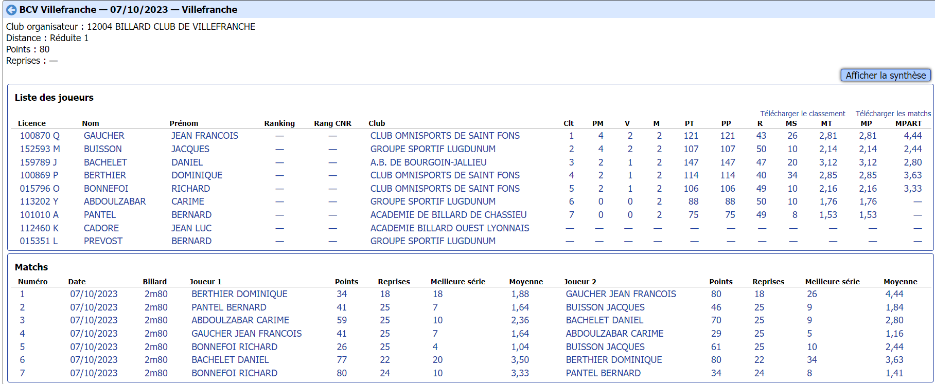Click PANTEL BERNARD in match 2
Screen dimensions: 935x384
click(x=229, y=307)
